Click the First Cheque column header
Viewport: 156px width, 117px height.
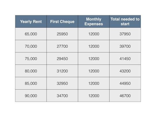(x=62, y=21)
